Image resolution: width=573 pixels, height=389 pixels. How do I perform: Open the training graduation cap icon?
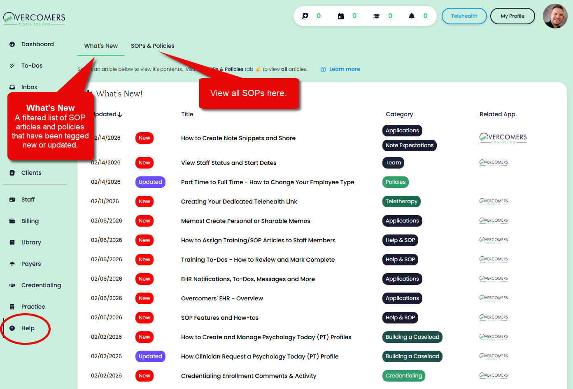pyautogui.click(x=376, y=16)
